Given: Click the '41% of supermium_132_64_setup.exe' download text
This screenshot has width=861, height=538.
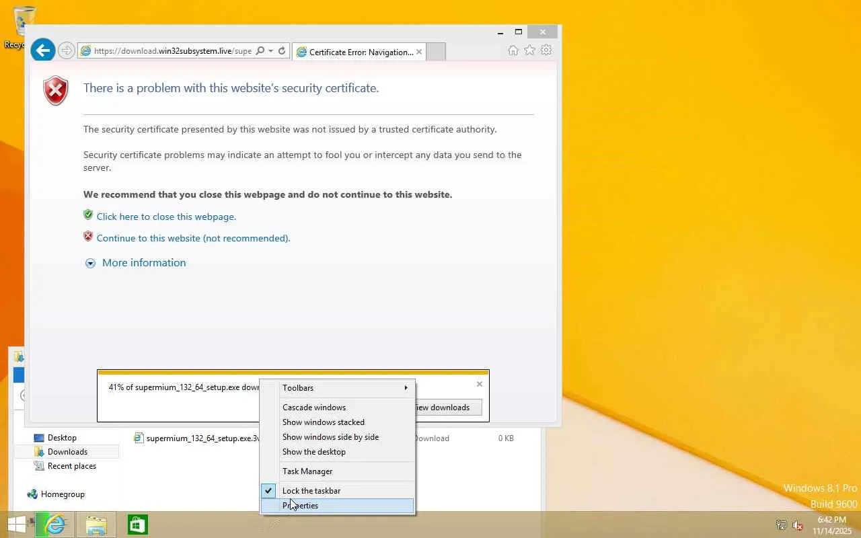Looking at the screenshot, I should pos(184,387).
